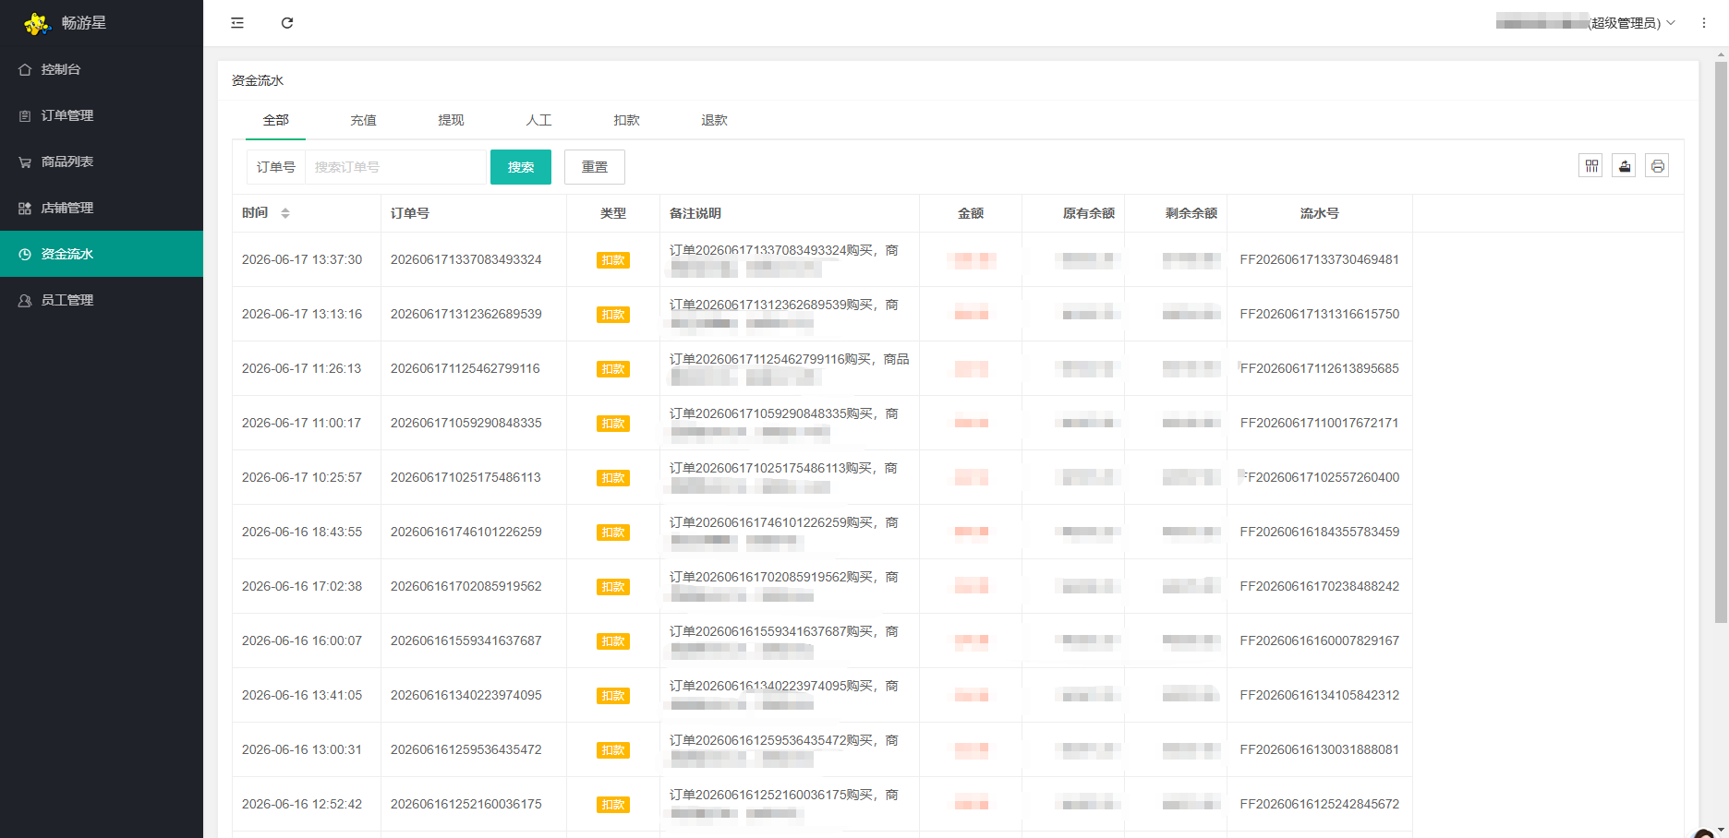The height and width of the screenshot is (838, 1729).
Task: Open the column filter grid icon
Action: (1590, 166)
